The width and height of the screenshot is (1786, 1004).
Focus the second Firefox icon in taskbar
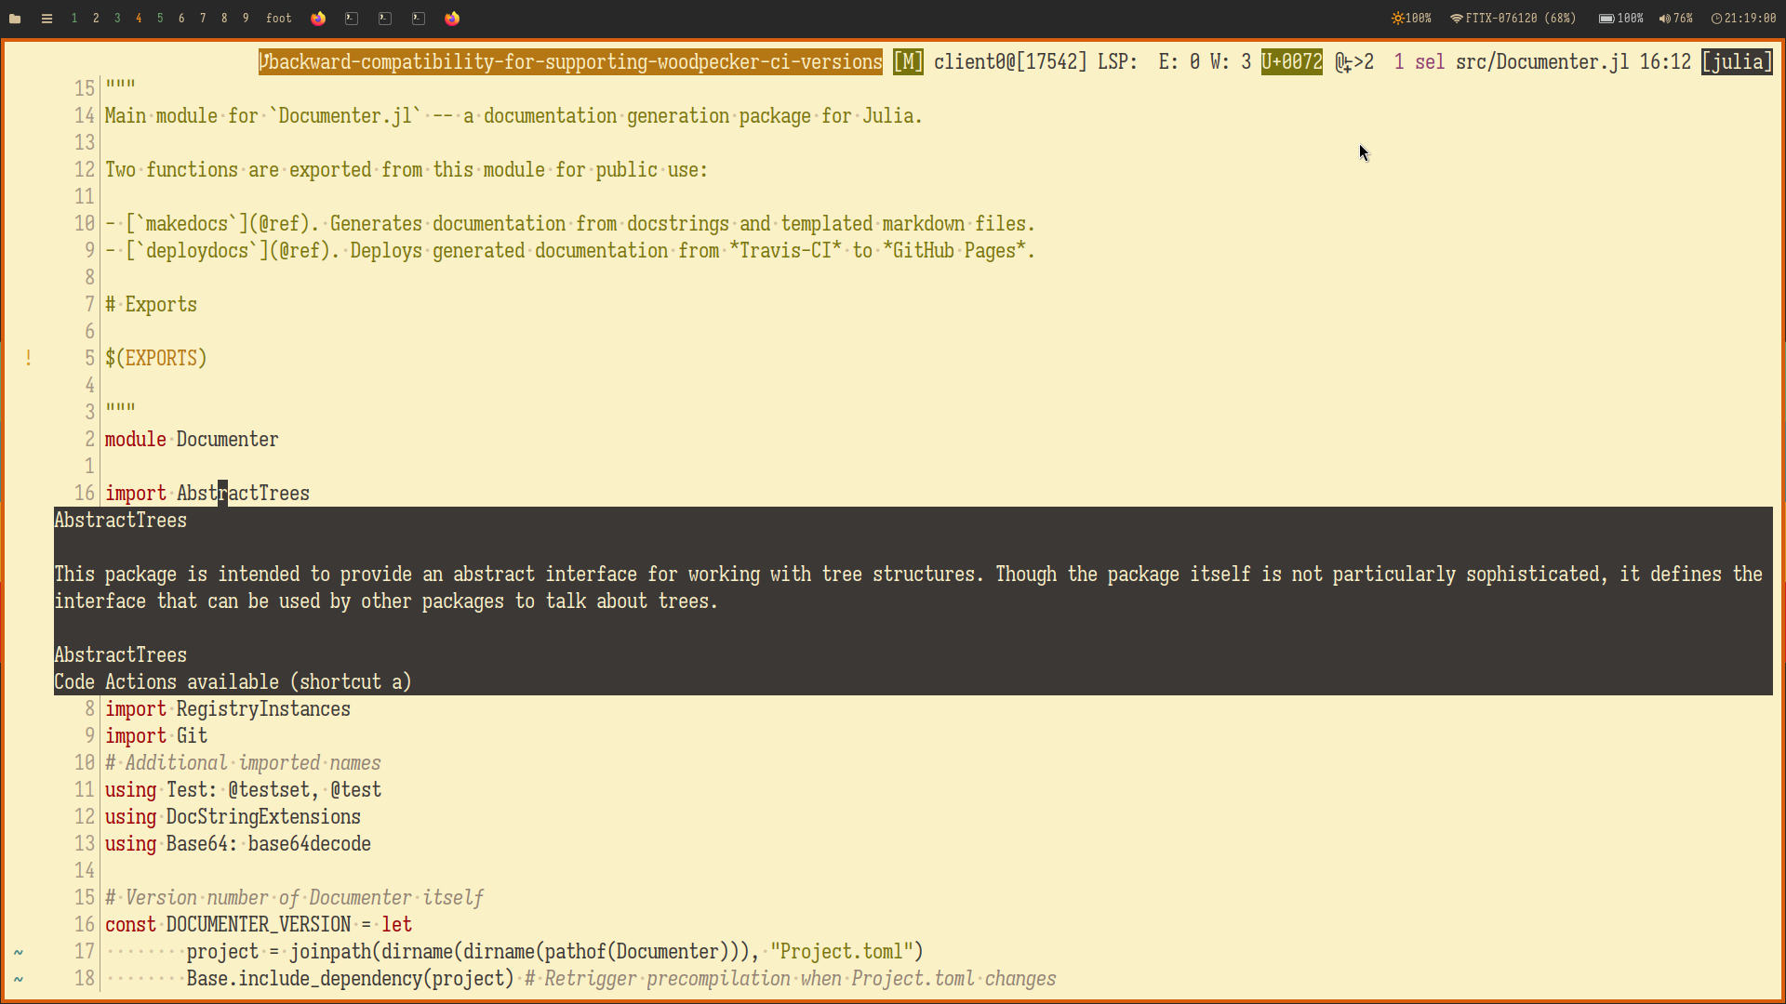pos(452,19)
